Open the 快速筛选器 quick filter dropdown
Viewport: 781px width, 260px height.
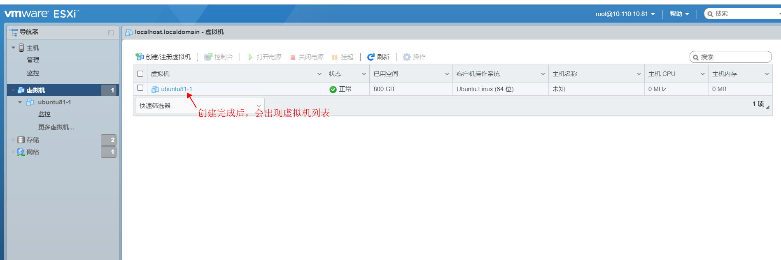tap(200, 106)
